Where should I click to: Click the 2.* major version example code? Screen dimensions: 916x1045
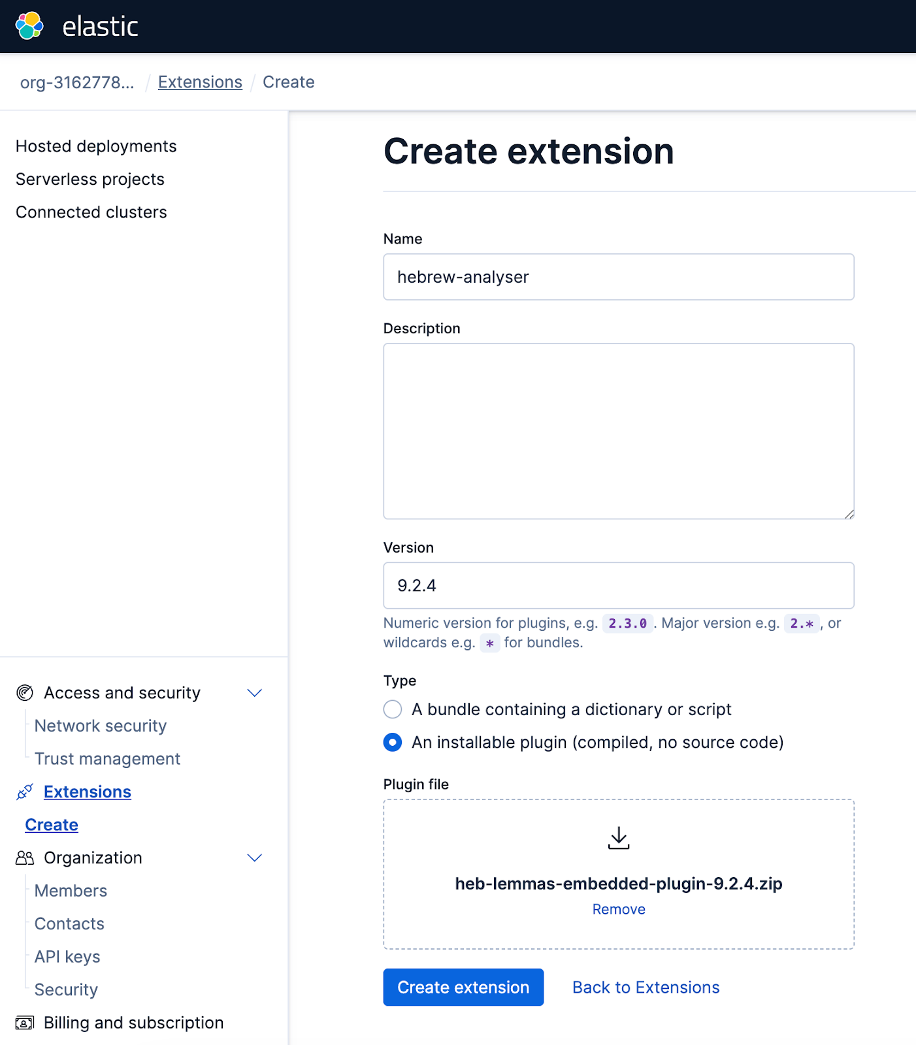pyautogui.click(x=802, y=624)
